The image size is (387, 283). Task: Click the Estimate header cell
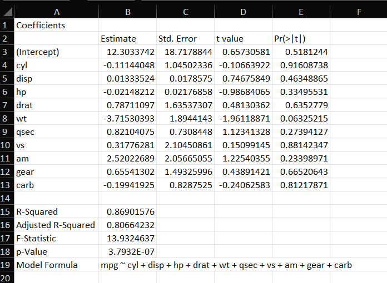coord(118,39)
